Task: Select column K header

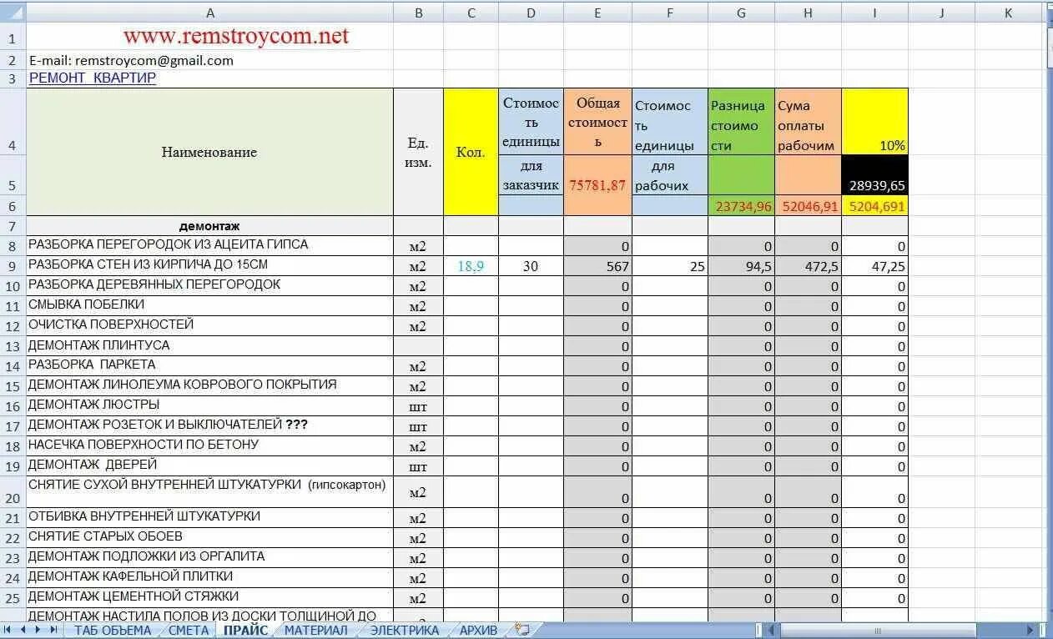Action: click(x=1008, y=13)
